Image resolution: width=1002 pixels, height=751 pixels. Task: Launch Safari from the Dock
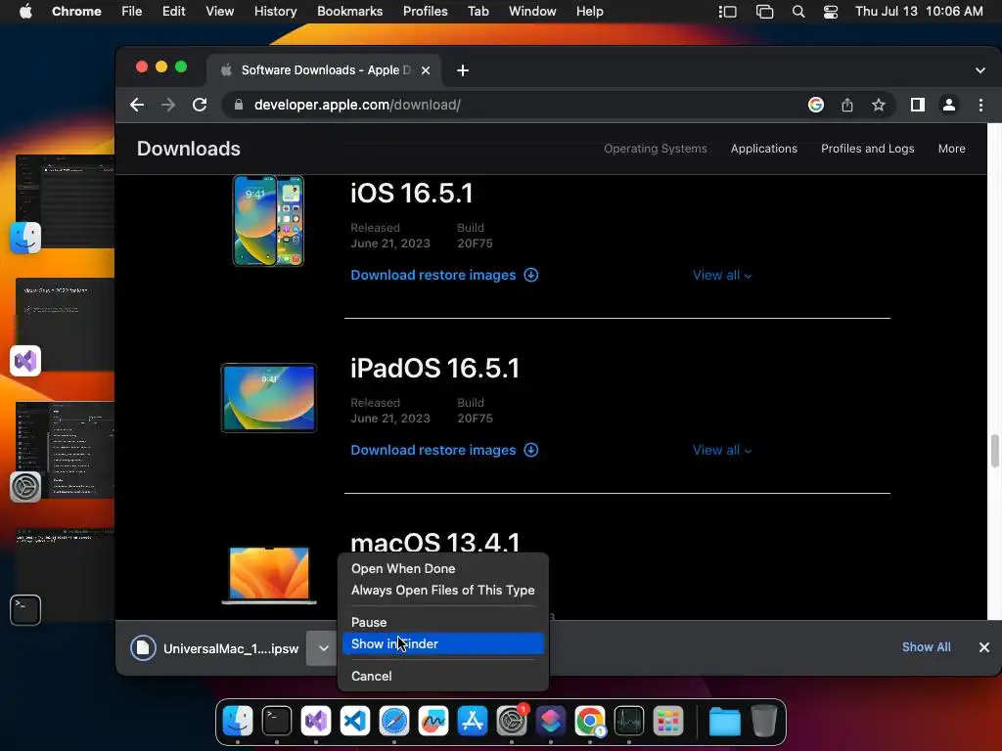coord(394,722)
